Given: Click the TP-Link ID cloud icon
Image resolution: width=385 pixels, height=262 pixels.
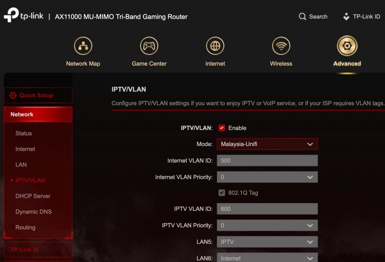Looking at the screenshot, I should 346,17.
